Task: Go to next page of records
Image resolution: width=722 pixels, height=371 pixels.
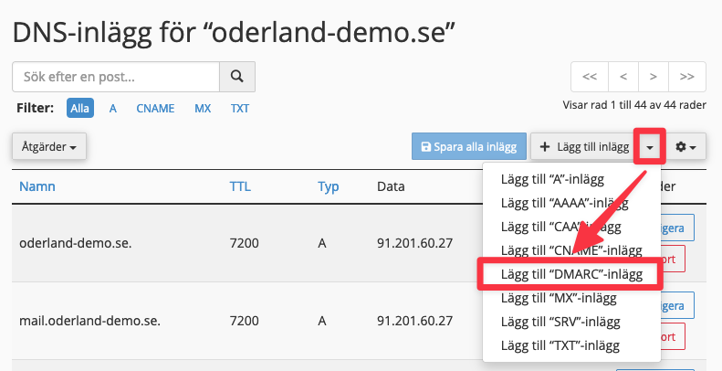Action: [x=653, y=77]
